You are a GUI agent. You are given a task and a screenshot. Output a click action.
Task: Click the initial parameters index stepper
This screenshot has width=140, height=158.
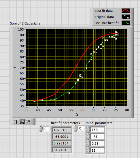coord(75,128)
